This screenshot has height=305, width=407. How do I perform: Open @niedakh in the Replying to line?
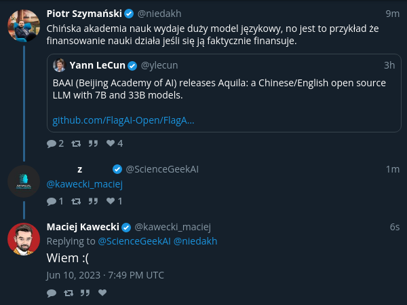click(x=195, y=241)
